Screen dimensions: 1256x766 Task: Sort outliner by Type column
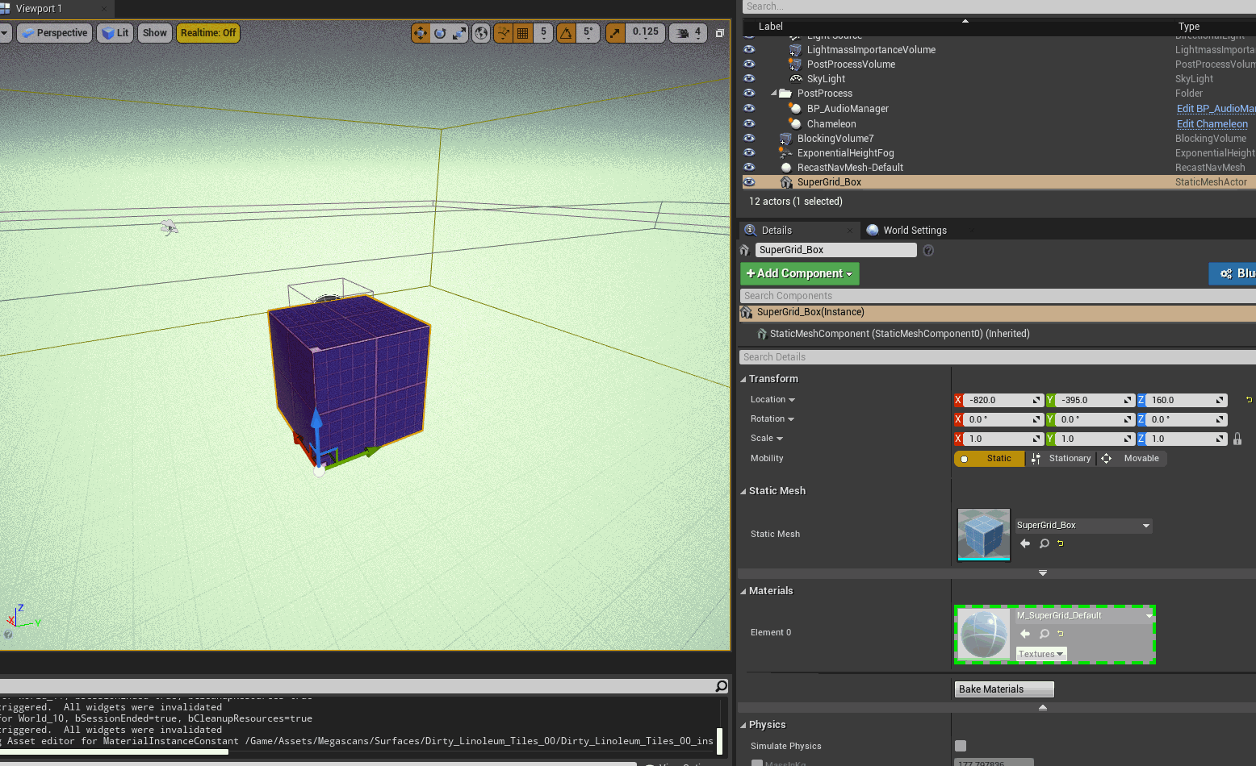1189,27
